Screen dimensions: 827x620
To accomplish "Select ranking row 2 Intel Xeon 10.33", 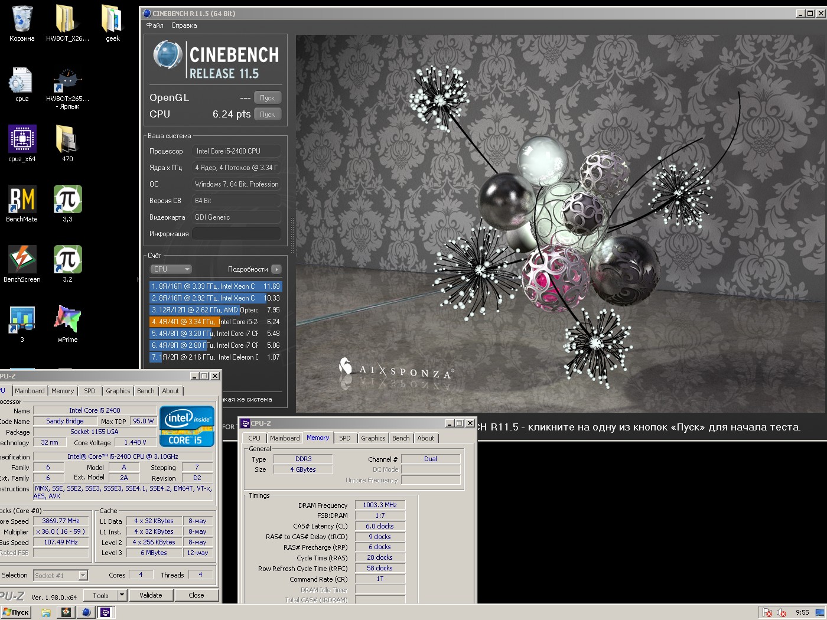I will point(216,298).
